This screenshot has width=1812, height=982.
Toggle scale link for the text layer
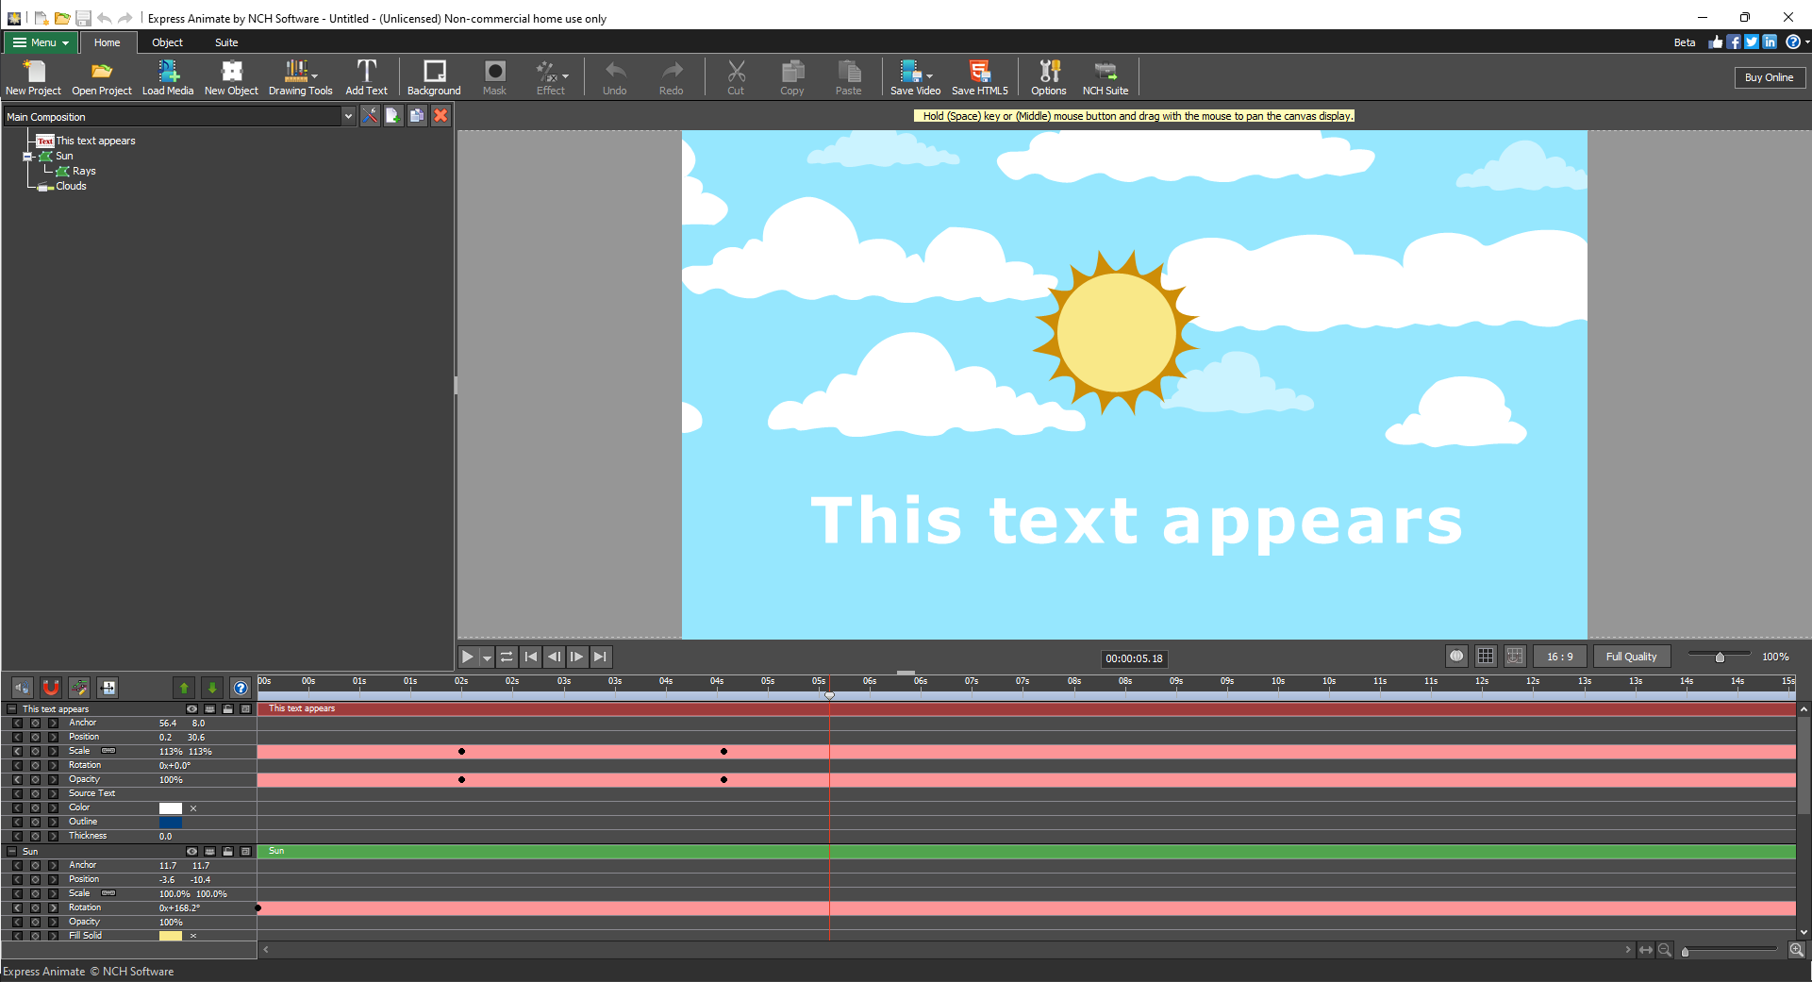(x=108, y=751)
